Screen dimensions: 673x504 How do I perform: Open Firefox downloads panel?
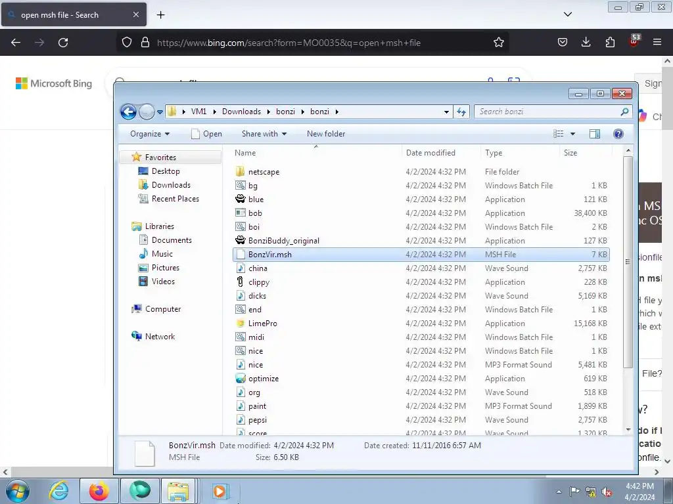tap(586, 42)
